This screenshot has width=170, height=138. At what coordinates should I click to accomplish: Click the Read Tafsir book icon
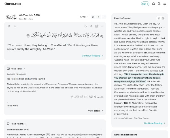click(8, 69)
